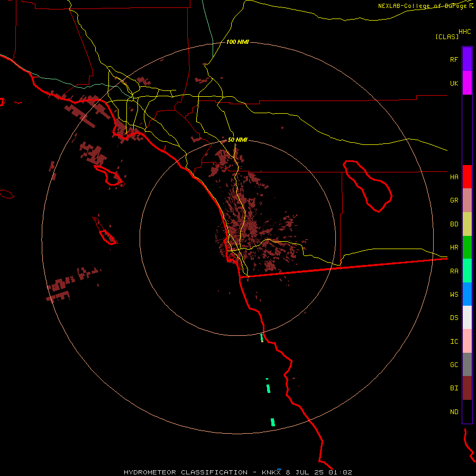Screen dimensions: 476x476
Task: Click the ND legend label
Action: 454,411
